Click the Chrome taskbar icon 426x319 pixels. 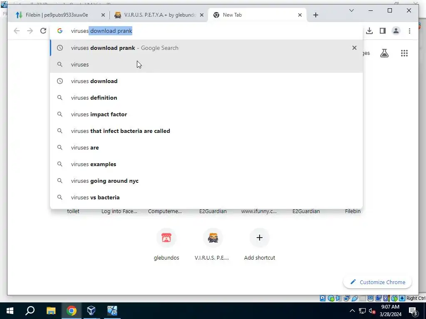[x=71, y=311]
